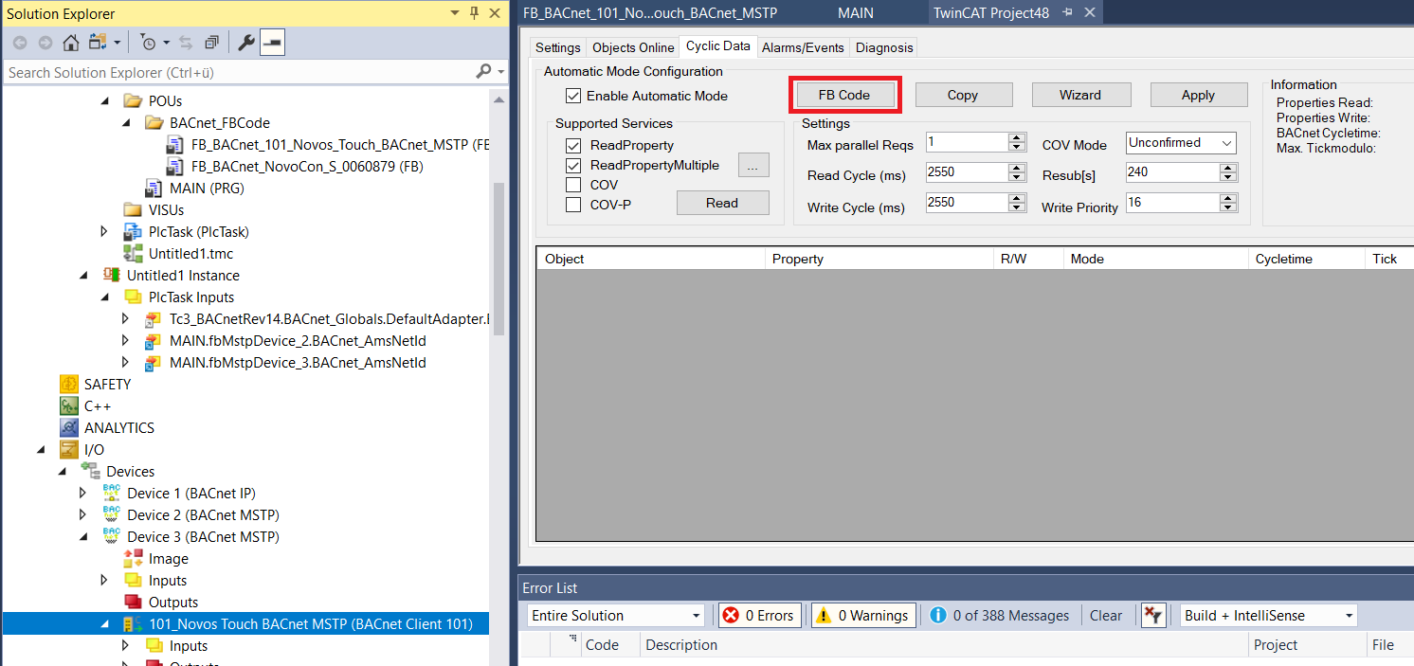Collapse the POUs tree node

pyautogui.click(x=104, y=100)
